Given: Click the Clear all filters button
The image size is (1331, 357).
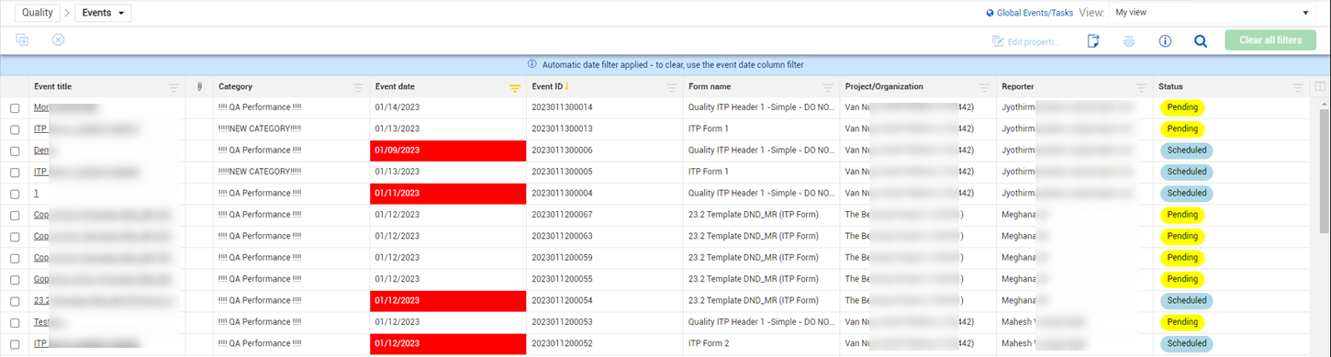Looking at the screenshot, I should click(1270, 40).
